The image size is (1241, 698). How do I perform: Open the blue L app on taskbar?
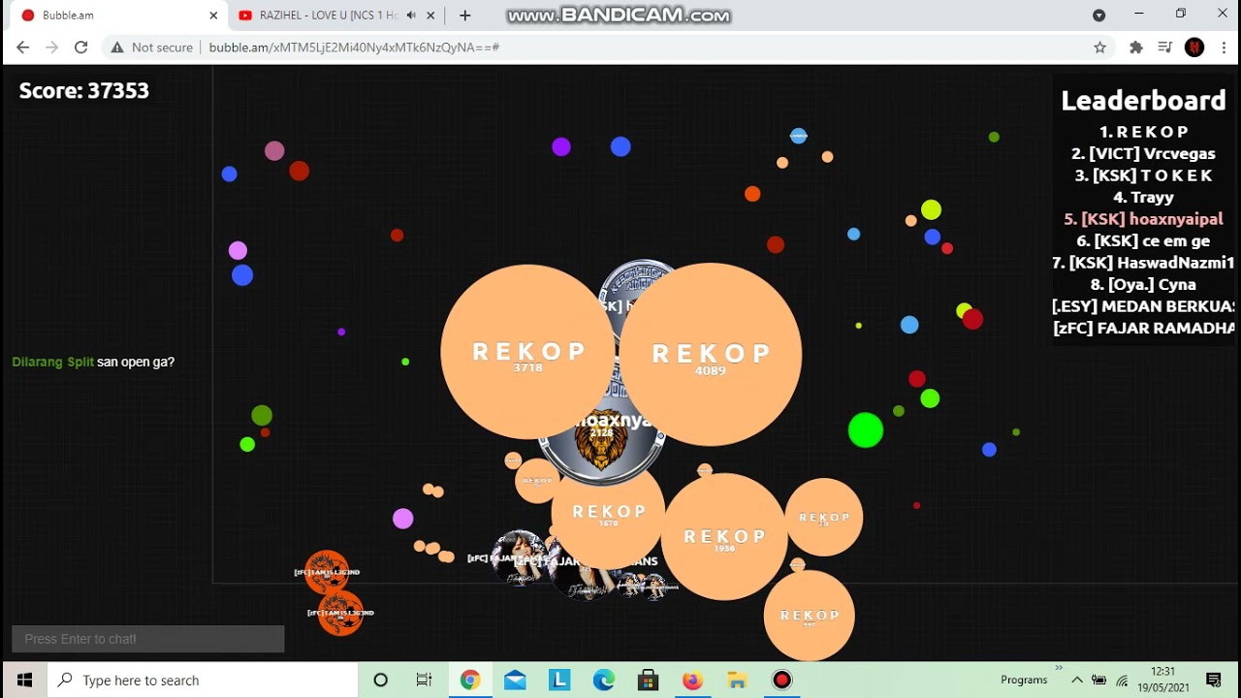point(559,680)
